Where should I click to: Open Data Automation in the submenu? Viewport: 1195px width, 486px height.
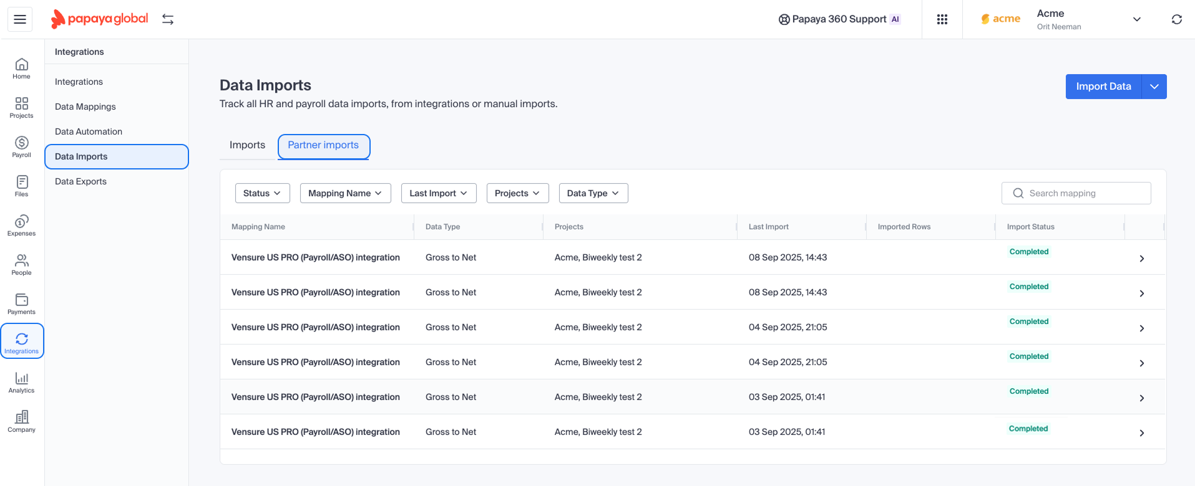89,131
